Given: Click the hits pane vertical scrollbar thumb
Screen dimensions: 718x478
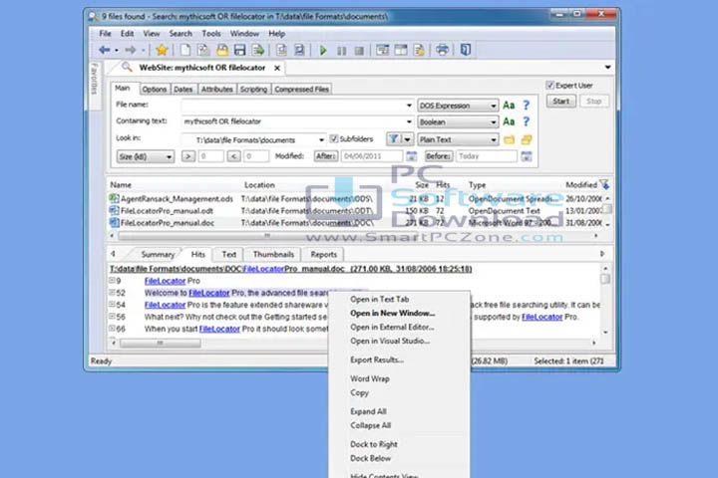Looking at the screenshot, I should tap(605, 279).
